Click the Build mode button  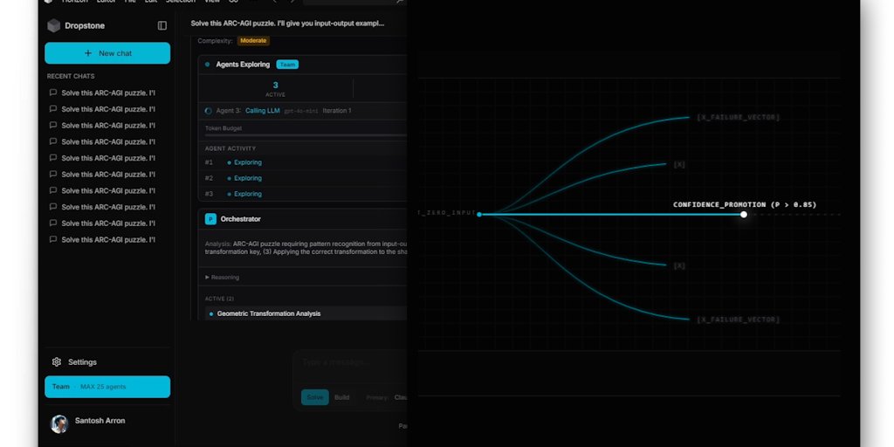coord(342,397)
